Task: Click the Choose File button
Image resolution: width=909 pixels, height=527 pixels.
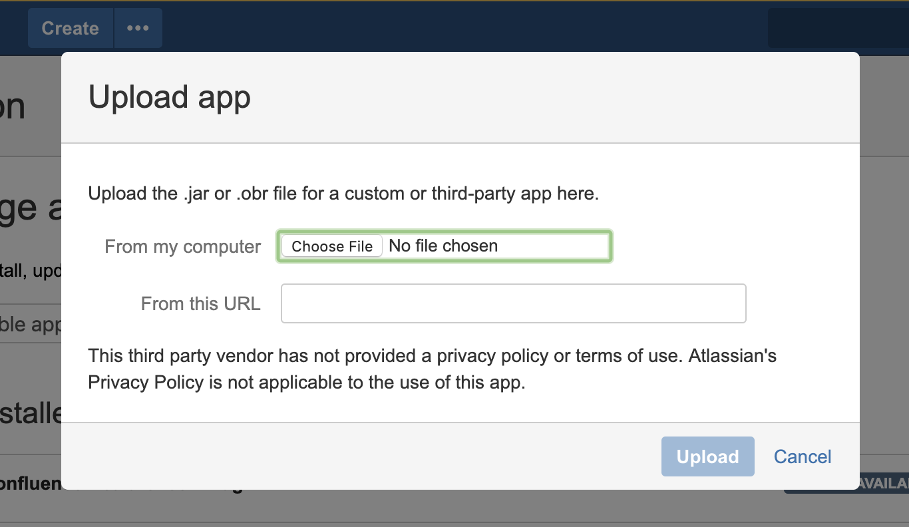Action: point(332,246)
